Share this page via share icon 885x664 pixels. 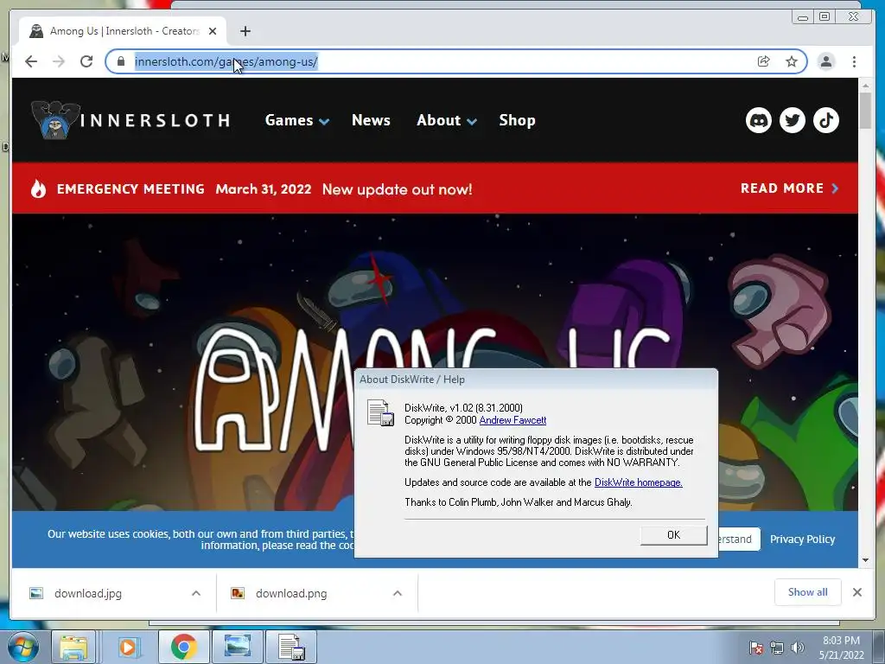(x=764, y=61)
